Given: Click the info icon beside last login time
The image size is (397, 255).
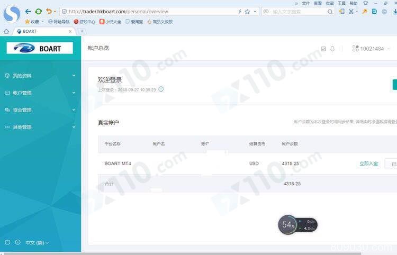Looking at the screenshot, I should coord(161,89).
